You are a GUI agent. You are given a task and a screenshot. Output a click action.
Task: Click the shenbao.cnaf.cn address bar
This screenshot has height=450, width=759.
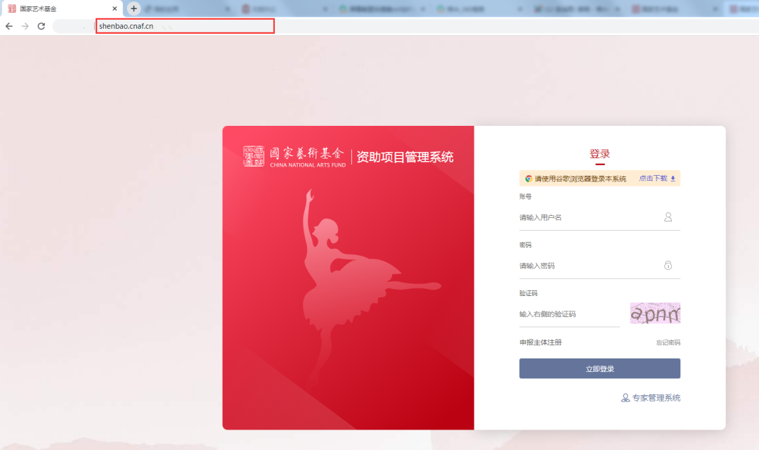click(185, 26)
